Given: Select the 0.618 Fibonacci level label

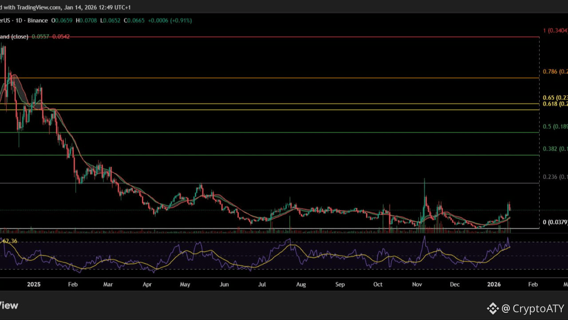Looking at the screenshot, I should [555, 104].
